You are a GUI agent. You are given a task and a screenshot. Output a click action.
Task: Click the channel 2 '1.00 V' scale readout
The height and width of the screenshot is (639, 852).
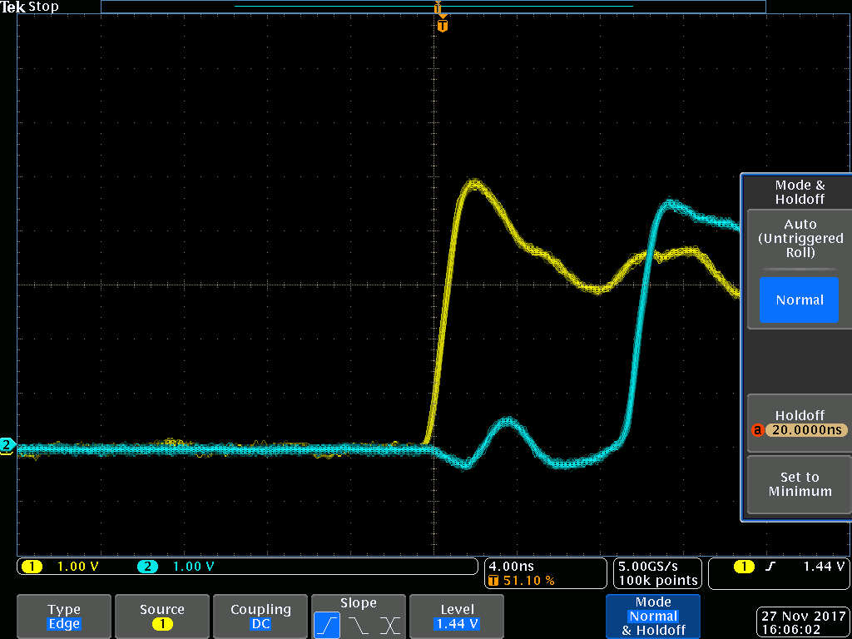193,567
